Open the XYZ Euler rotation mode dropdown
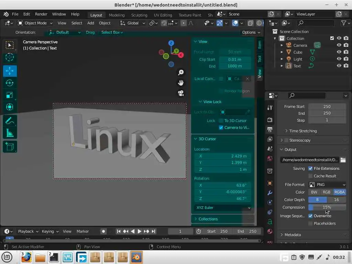 click(223, 208)
